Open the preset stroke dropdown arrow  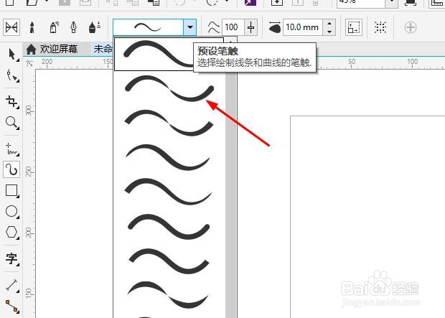tap(190, 27)
